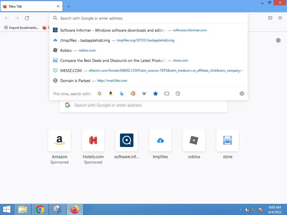Search this time with Amazon icon

(110, 94)
